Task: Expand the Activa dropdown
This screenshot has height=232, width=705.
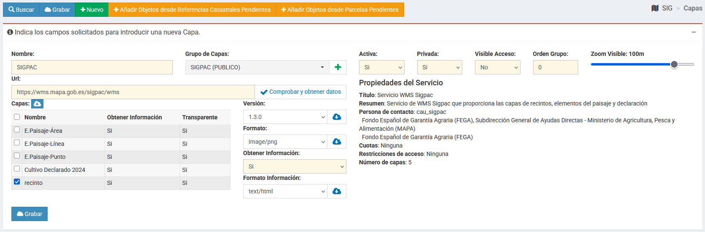Action: click(x=381, y=67)
